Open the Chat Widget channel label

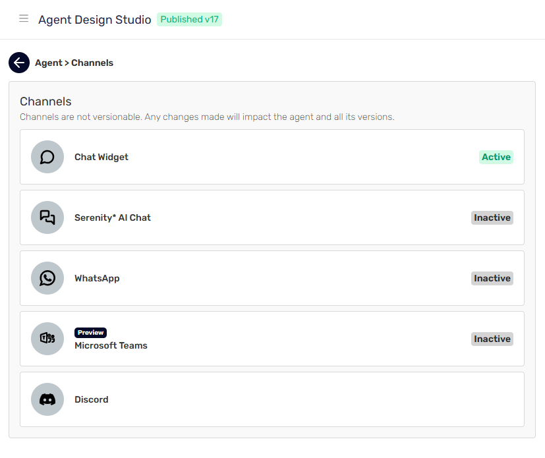pyautogui.click(x=101, y=157)
